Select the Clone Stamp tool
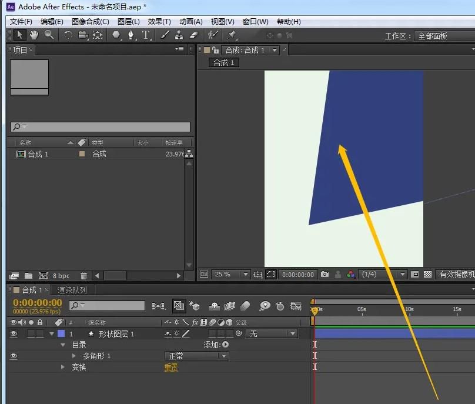475x404 pixels. point(179,35)
